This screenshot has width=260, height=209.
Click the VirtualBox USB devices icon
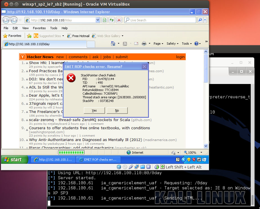click(x=131, y=167)
